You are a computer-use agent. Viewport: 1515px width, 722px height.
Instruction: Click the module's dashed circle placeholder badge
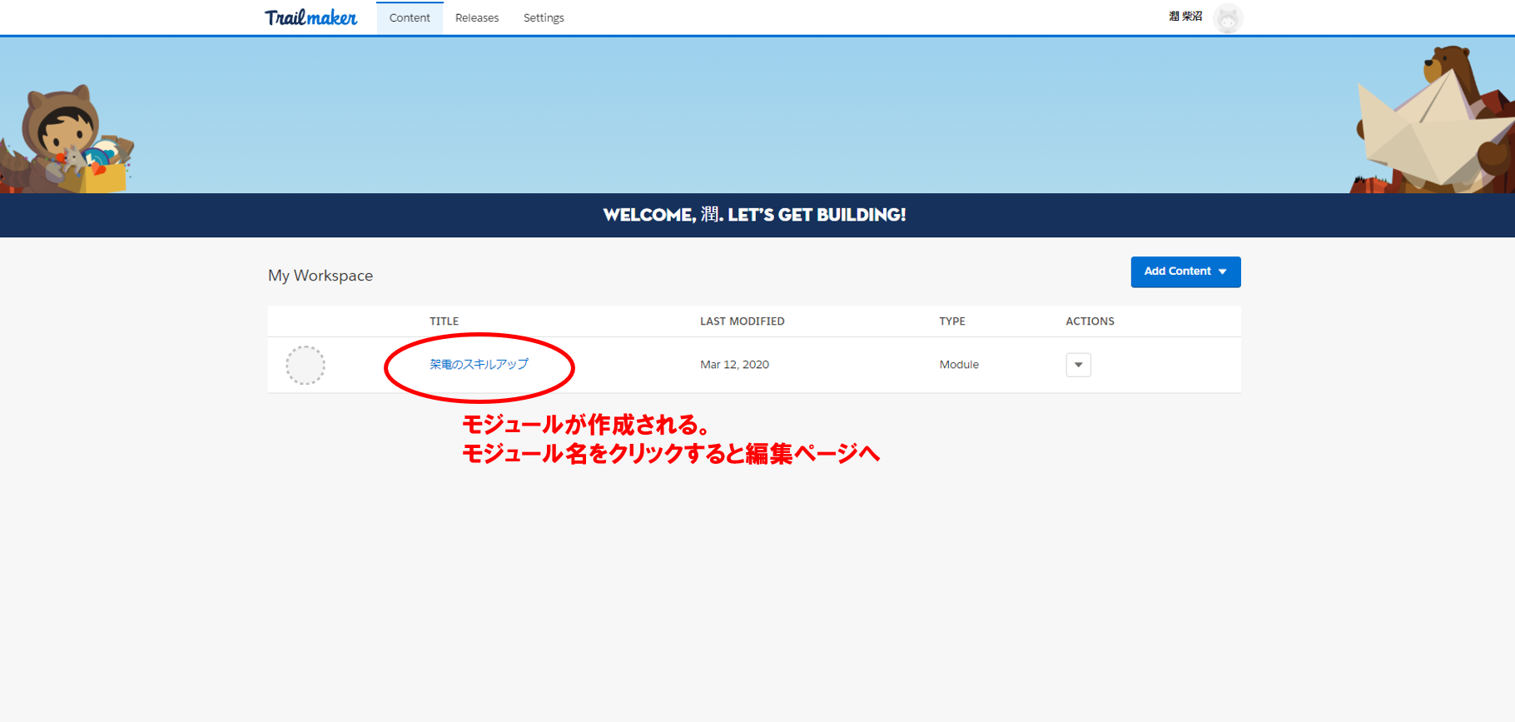coord(305,365)
